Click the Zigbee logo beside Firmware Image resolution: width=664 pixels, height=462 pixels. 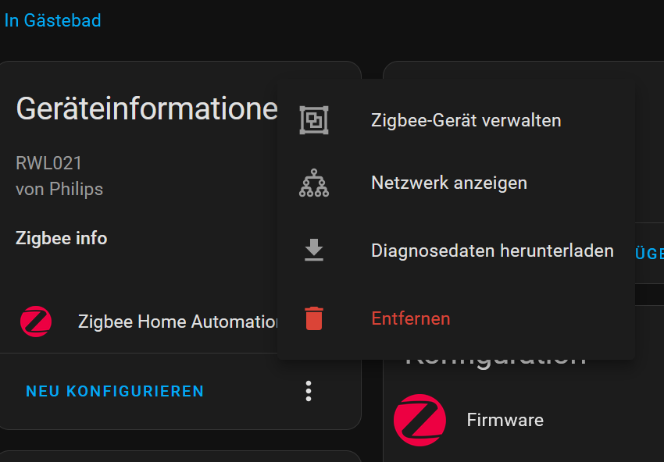point(419,420)
